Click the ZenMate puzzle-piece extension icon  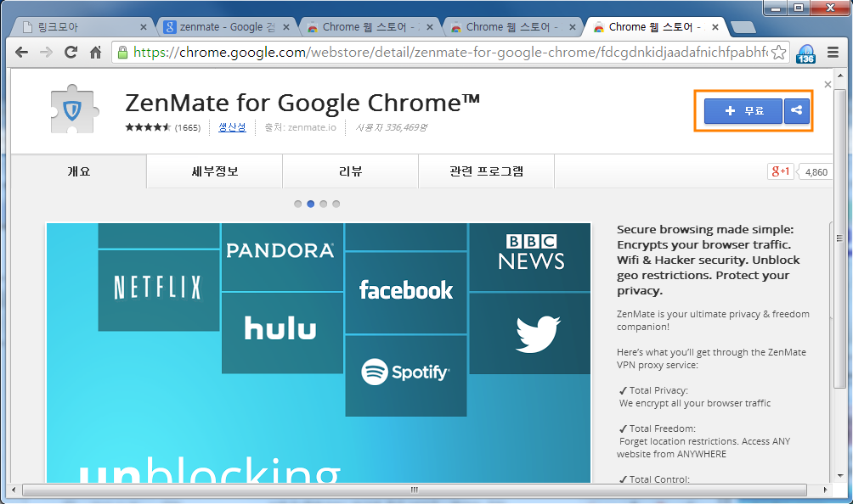click(74, 109)
